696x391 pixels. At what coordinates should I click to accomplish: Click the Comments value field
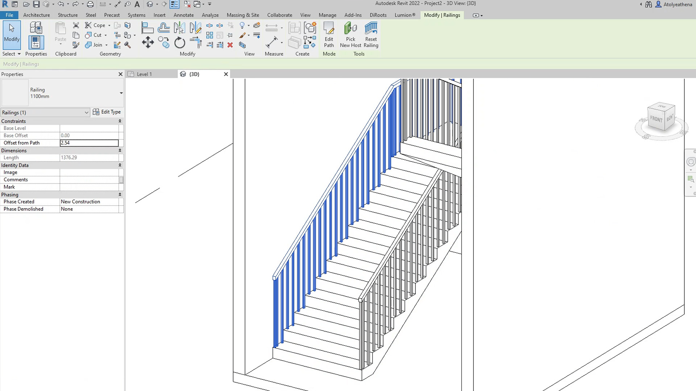89,180
